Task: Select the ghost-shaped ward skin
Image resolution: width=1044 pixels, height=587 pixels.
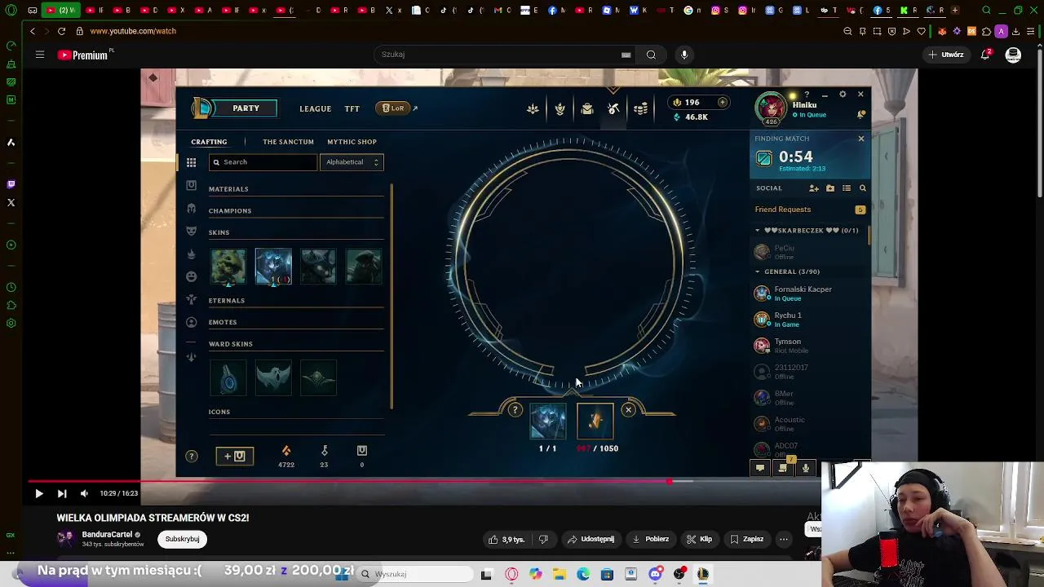Action: point(273,378)
